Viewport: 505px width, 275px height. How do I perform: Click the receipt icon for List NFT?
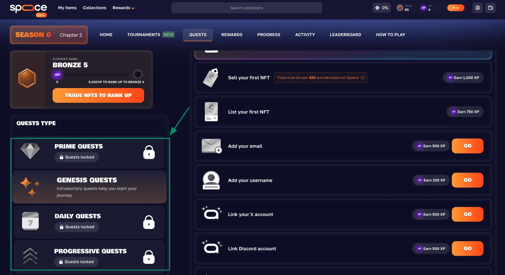click(x=211, y=112)
